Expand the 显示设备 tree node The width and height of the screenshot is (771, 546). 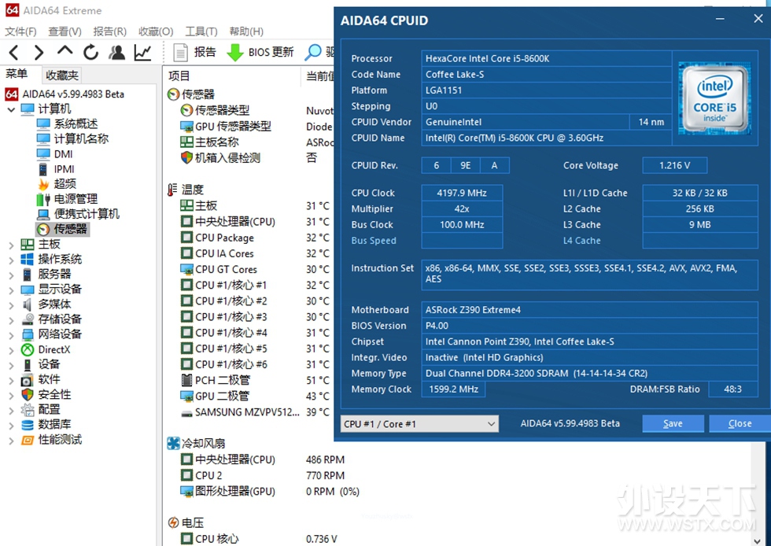click(x=11, y=290)
